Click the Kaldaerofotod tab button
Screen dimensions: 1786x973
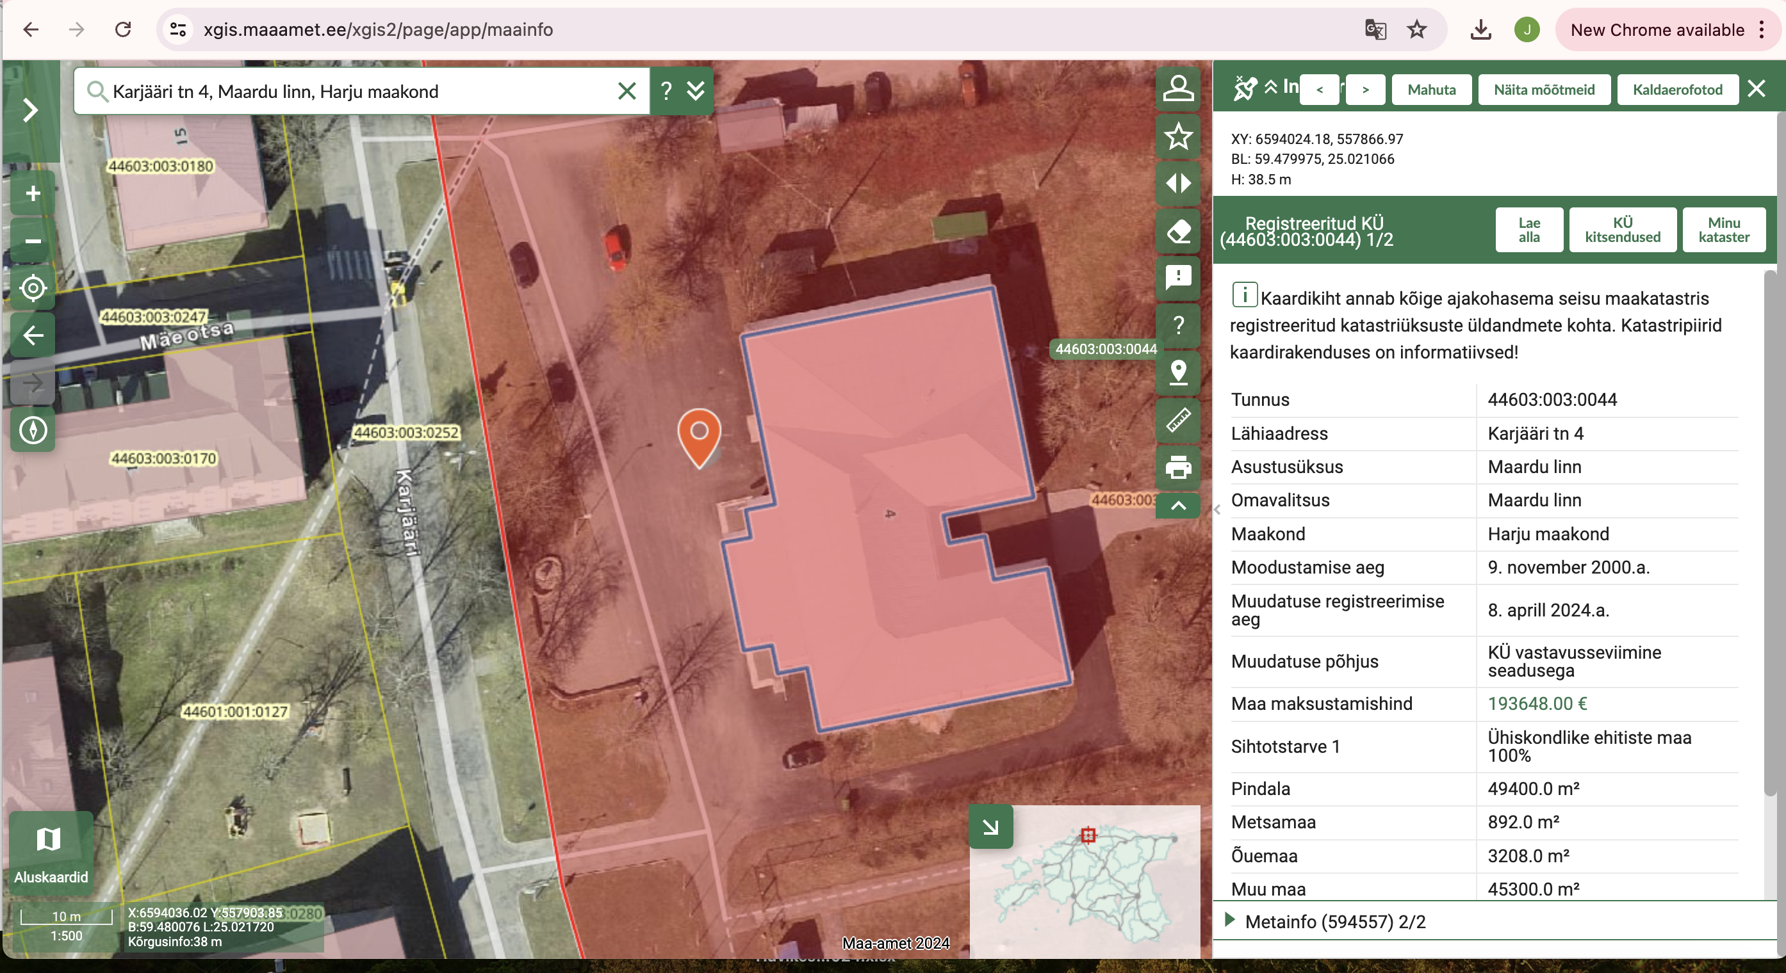[1676, 90]
